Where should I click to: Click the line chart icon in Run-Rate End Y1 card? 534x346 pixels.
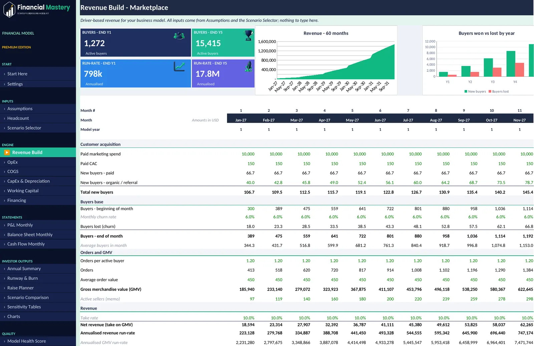tap(179, 66)
